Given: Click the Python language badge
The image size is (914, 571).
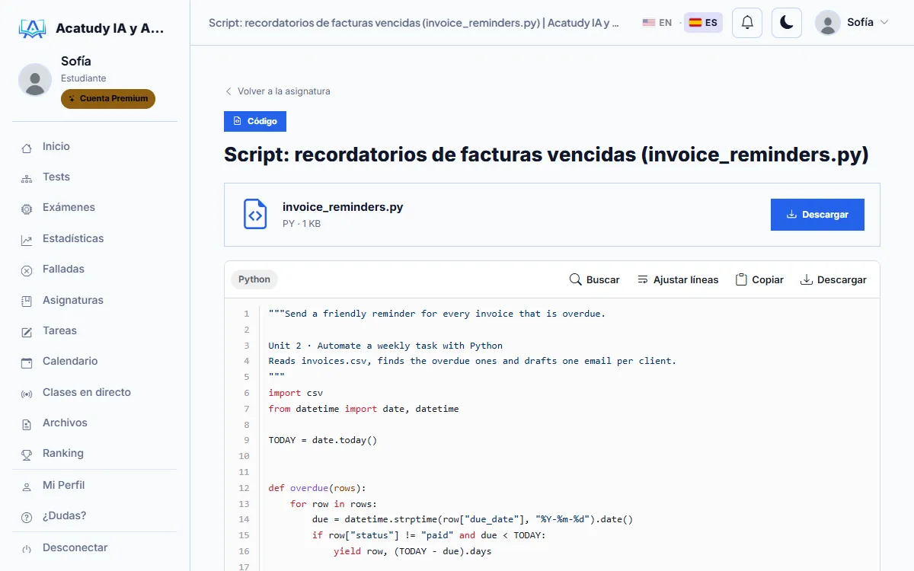Looking at the screenshot, I should [254, 279].
